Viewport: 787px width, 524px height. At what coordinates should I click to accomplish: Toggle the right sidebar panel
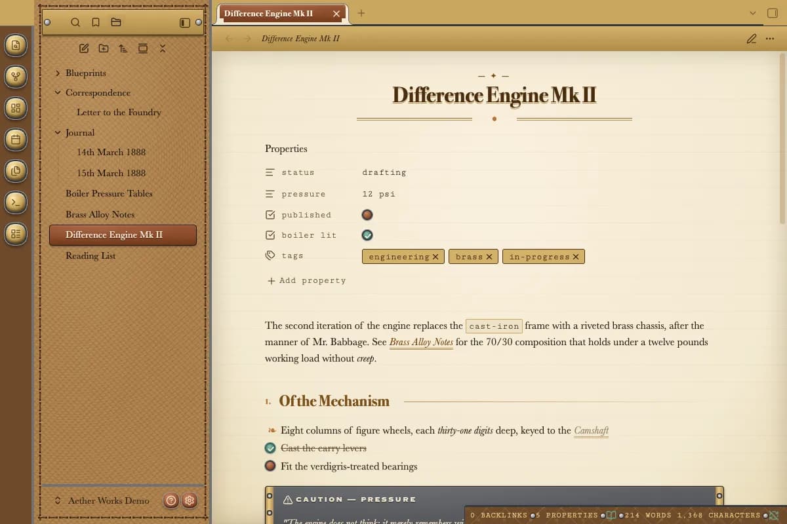pos(772,13)
